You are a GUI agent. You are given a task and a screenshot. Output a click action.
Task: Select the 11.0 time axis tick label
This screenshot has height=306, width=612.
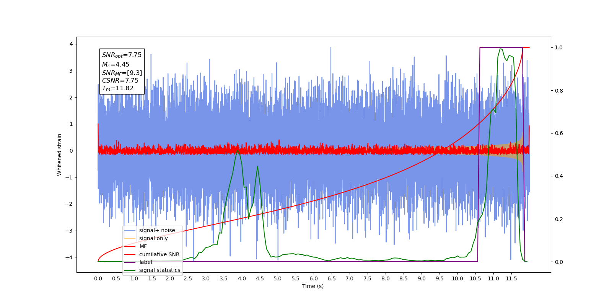[x=493, y=278]
